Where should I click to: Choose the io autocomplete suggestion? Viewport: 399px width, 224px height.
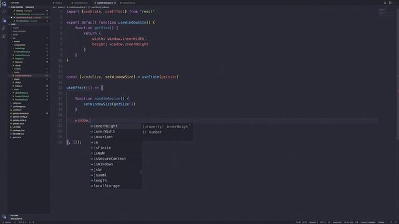click(x=115, y=142)
